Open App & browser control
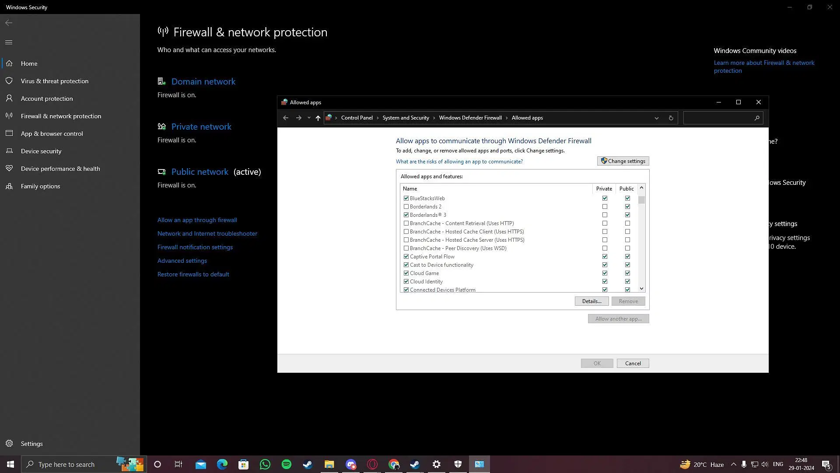 coord(70,134)
